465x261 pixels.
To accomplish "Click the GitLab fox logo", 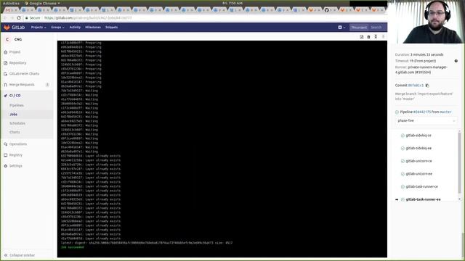I will point(7,28).
